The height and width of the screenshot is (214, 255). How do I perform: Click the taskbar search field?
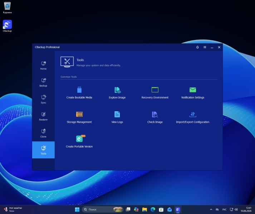click(x=102, y=209)
